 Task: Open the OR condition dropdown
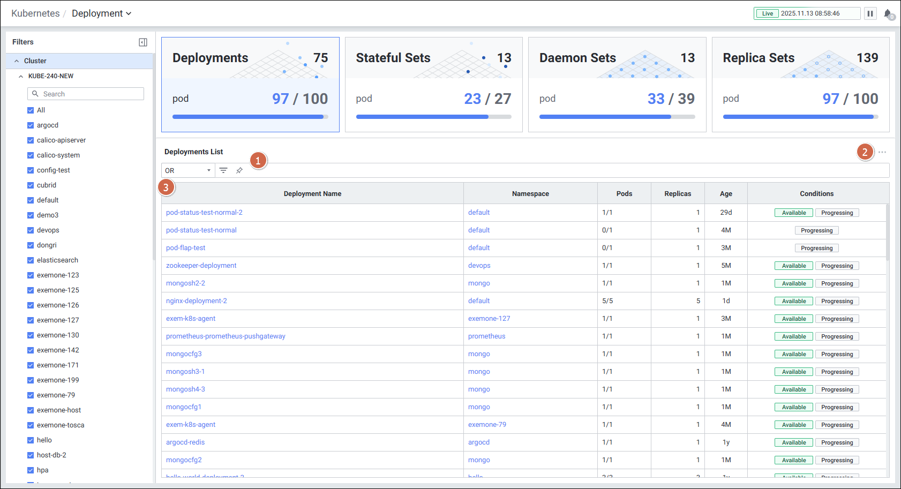tap(188, 170)
